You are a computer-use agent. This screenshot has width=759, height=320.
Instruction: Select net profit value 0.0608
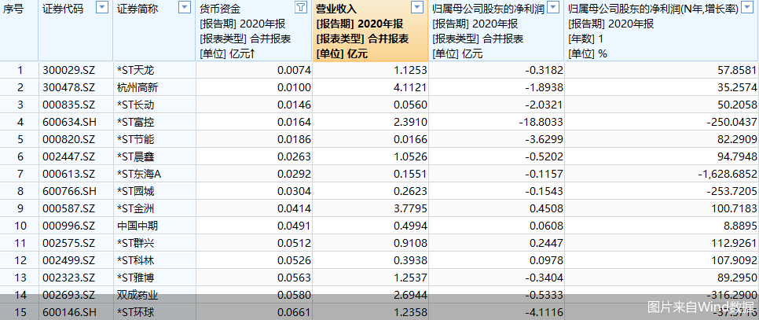coord(547,226)
